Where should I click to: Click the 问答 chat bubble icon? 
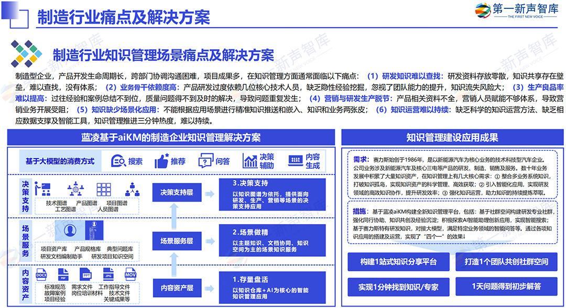(x=205, y=161)
